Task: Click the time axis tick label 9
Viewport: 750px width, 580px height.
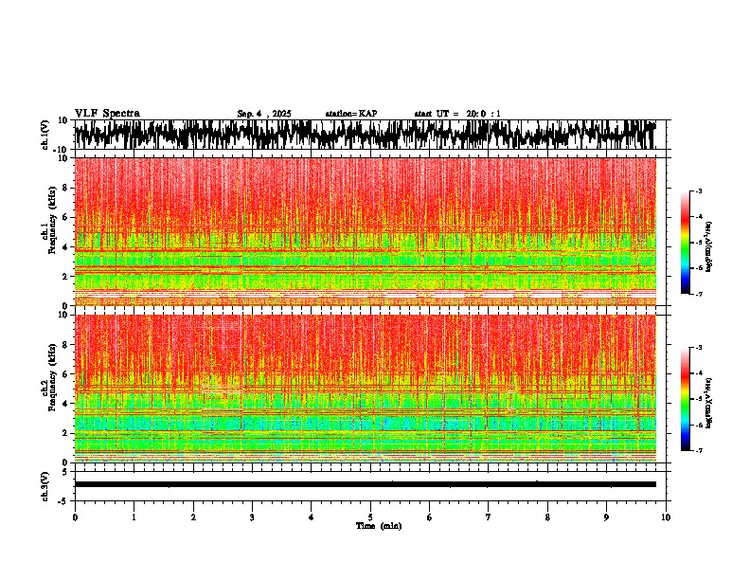Action: point(606,517)
